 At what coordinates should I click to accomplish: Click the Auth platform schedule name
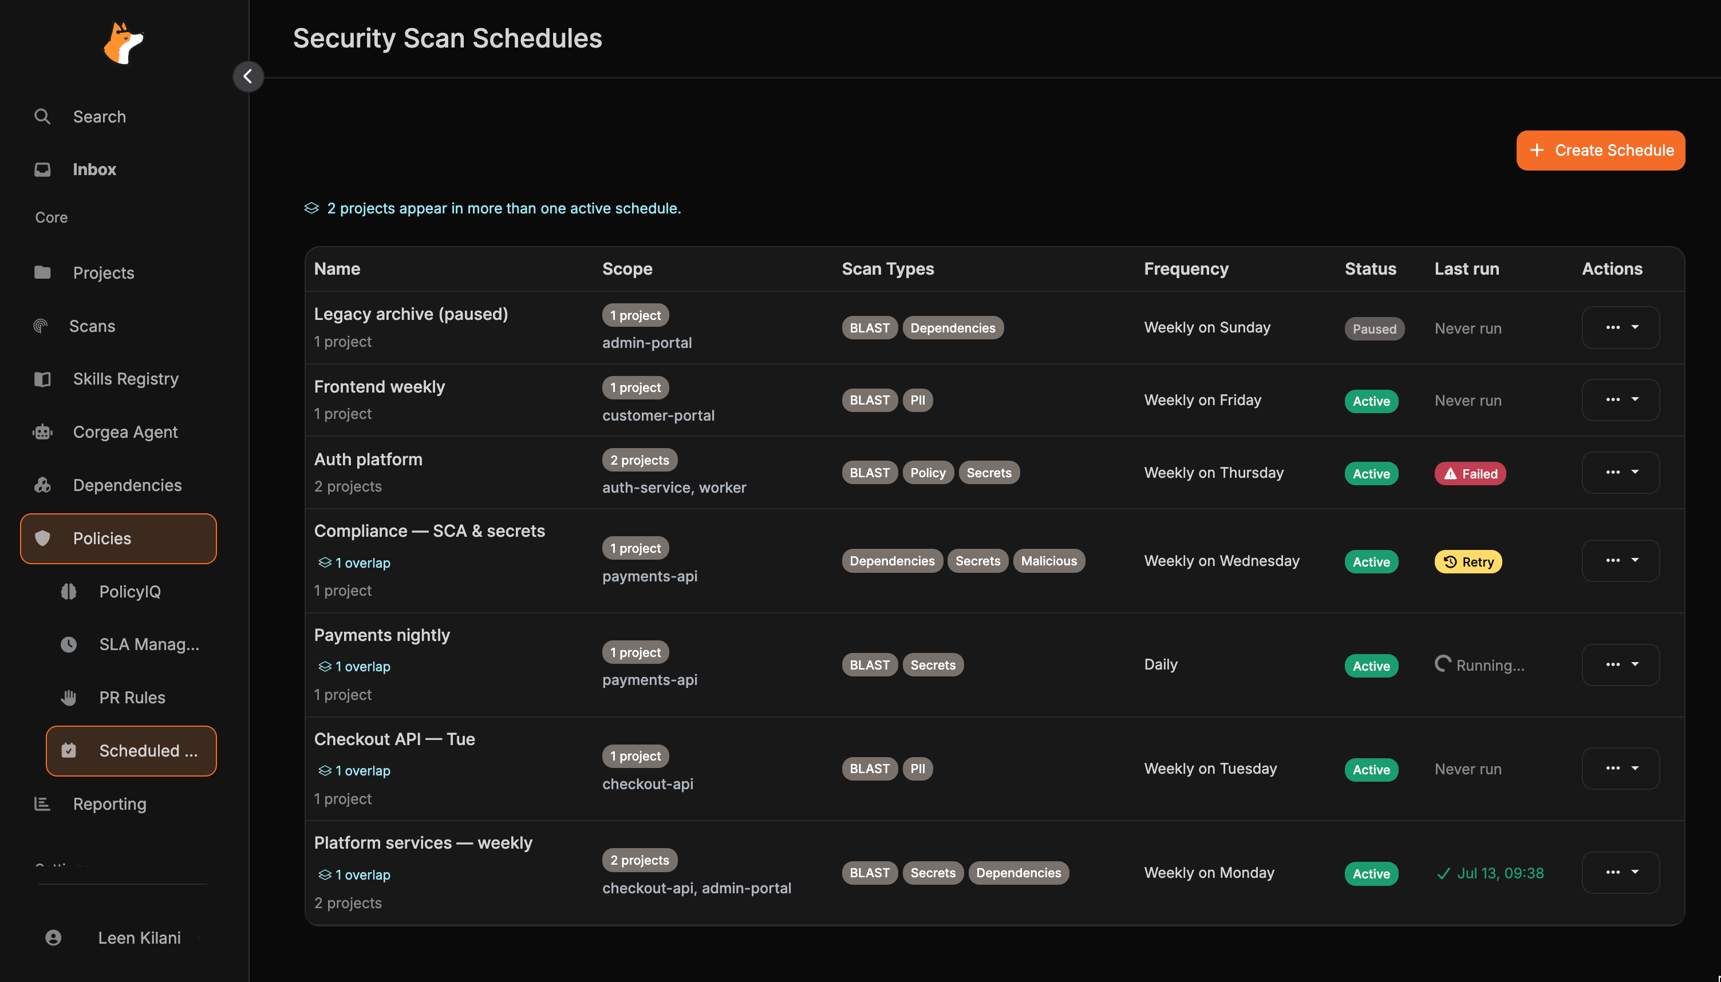point(368,460)
